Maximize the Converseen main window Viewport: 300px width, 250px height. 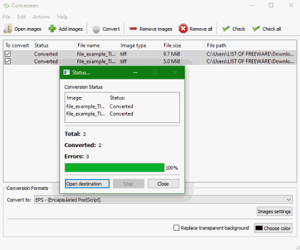271,5
